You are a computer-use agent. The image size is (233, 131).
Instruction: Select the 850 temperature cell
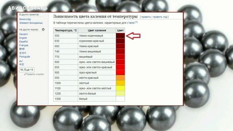[x=66, y=67]
